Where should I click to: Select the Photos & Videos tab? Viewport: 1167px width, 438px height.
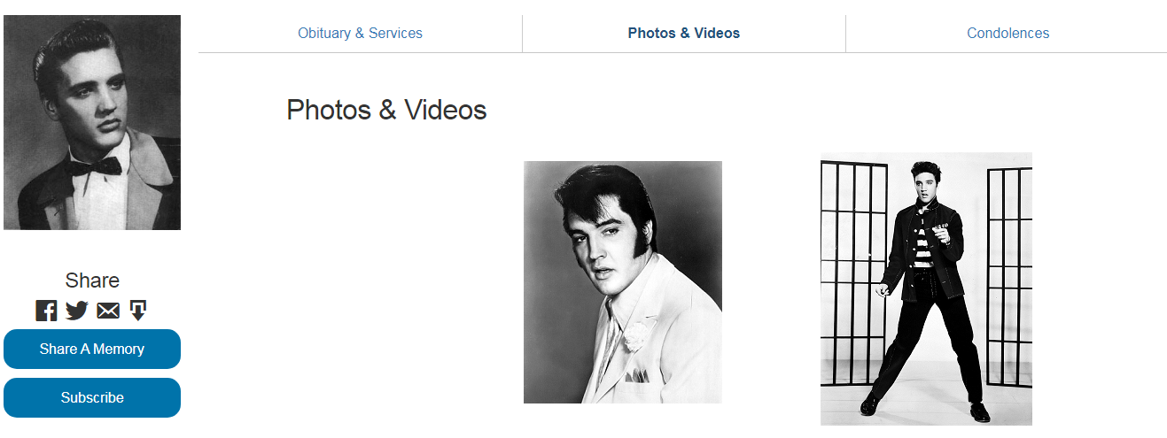tap(683, 34)
